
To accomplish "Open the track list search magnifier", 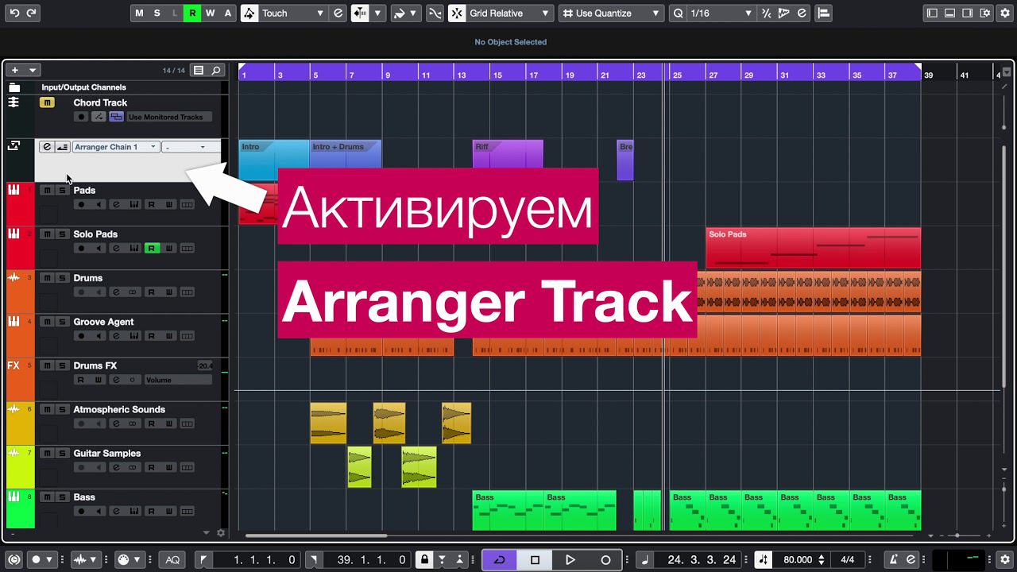I will pyautogui.click(x=215, y=70).
